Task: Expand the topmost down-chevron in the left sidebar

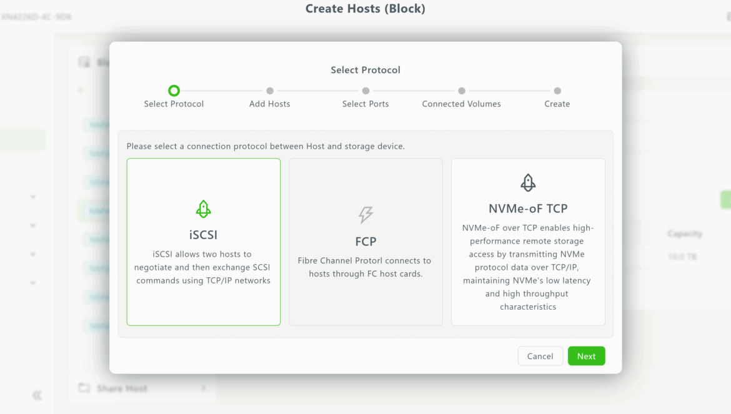Action: point(32,197)
